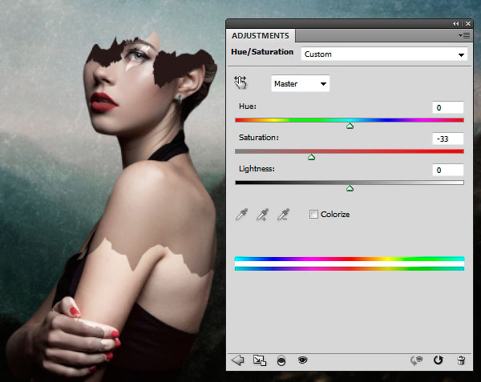Click the Hue slider handle
Image resolution: width=481 pixels, height=382 pixels.
(x=350, y=126)
